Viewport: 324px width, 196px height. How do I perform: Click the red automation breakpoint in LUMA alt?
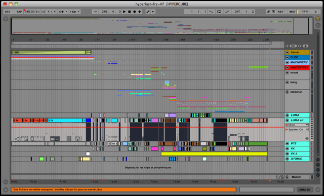(177, 127)
